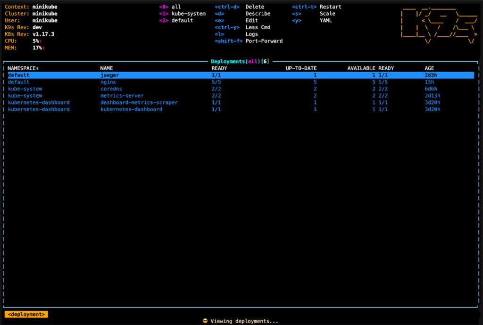This screenshot has height=325, width=483.
Task: Click the sort arrow beside NAMESPACE header
Action: click(x=37, y=68)
